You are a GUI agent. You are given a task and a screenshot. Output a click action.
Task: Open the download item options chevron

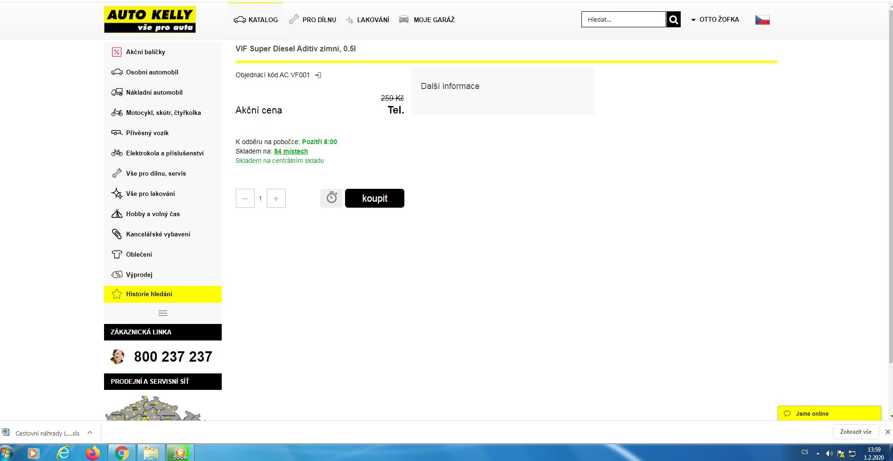(x=90, y=433)
